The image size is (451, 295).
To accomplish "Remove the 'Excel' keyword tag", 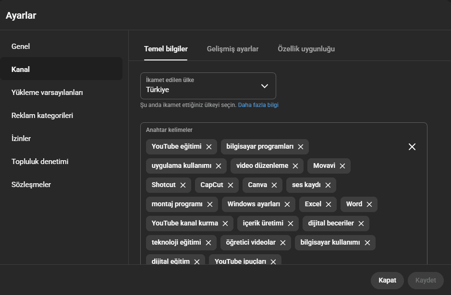I will coord(329,204).
